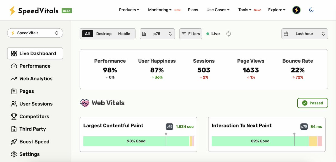Screen dimensions: 336x162
Task: Open the p75 percentile dropdown
Action: (157, 33)
